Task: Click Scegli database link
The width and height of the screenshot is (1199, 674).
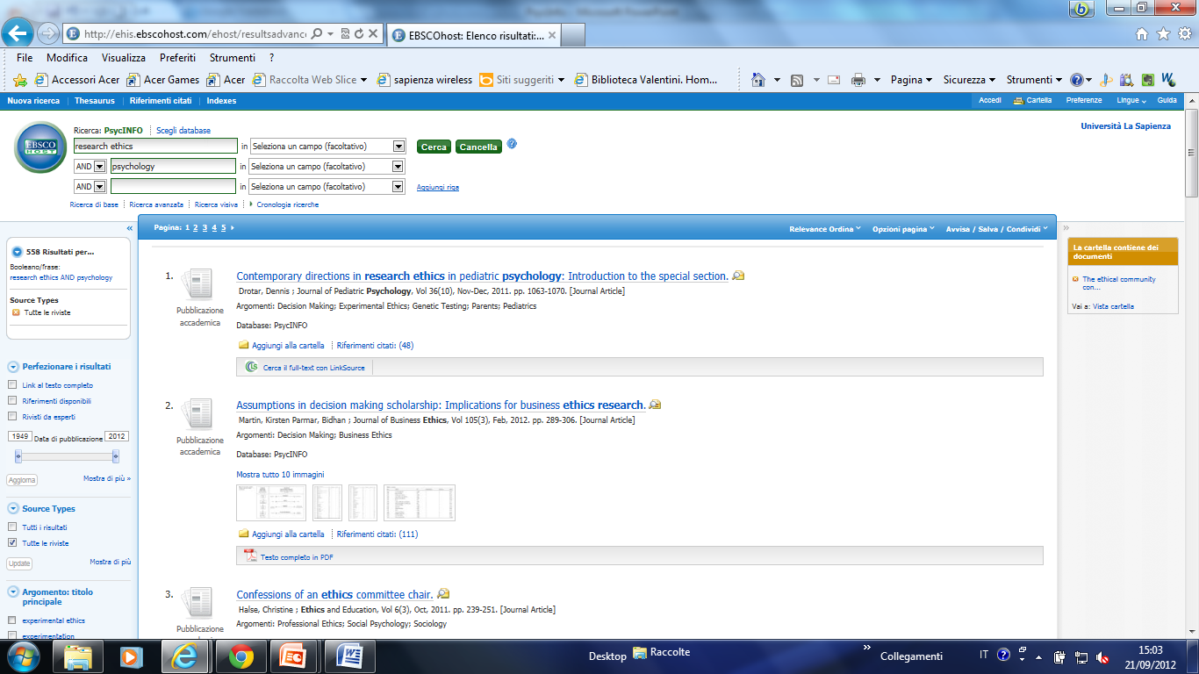Action: click(183, 131)
